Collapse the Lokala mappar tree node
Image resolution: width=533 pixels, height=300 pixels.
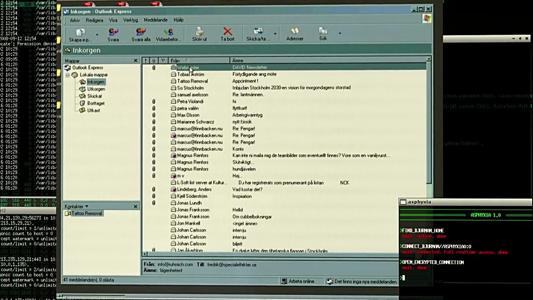67,75
